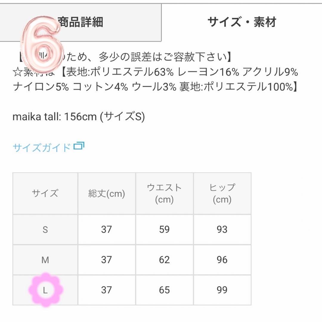
Task: Click waist value 59 for size S
Action: 164,230
